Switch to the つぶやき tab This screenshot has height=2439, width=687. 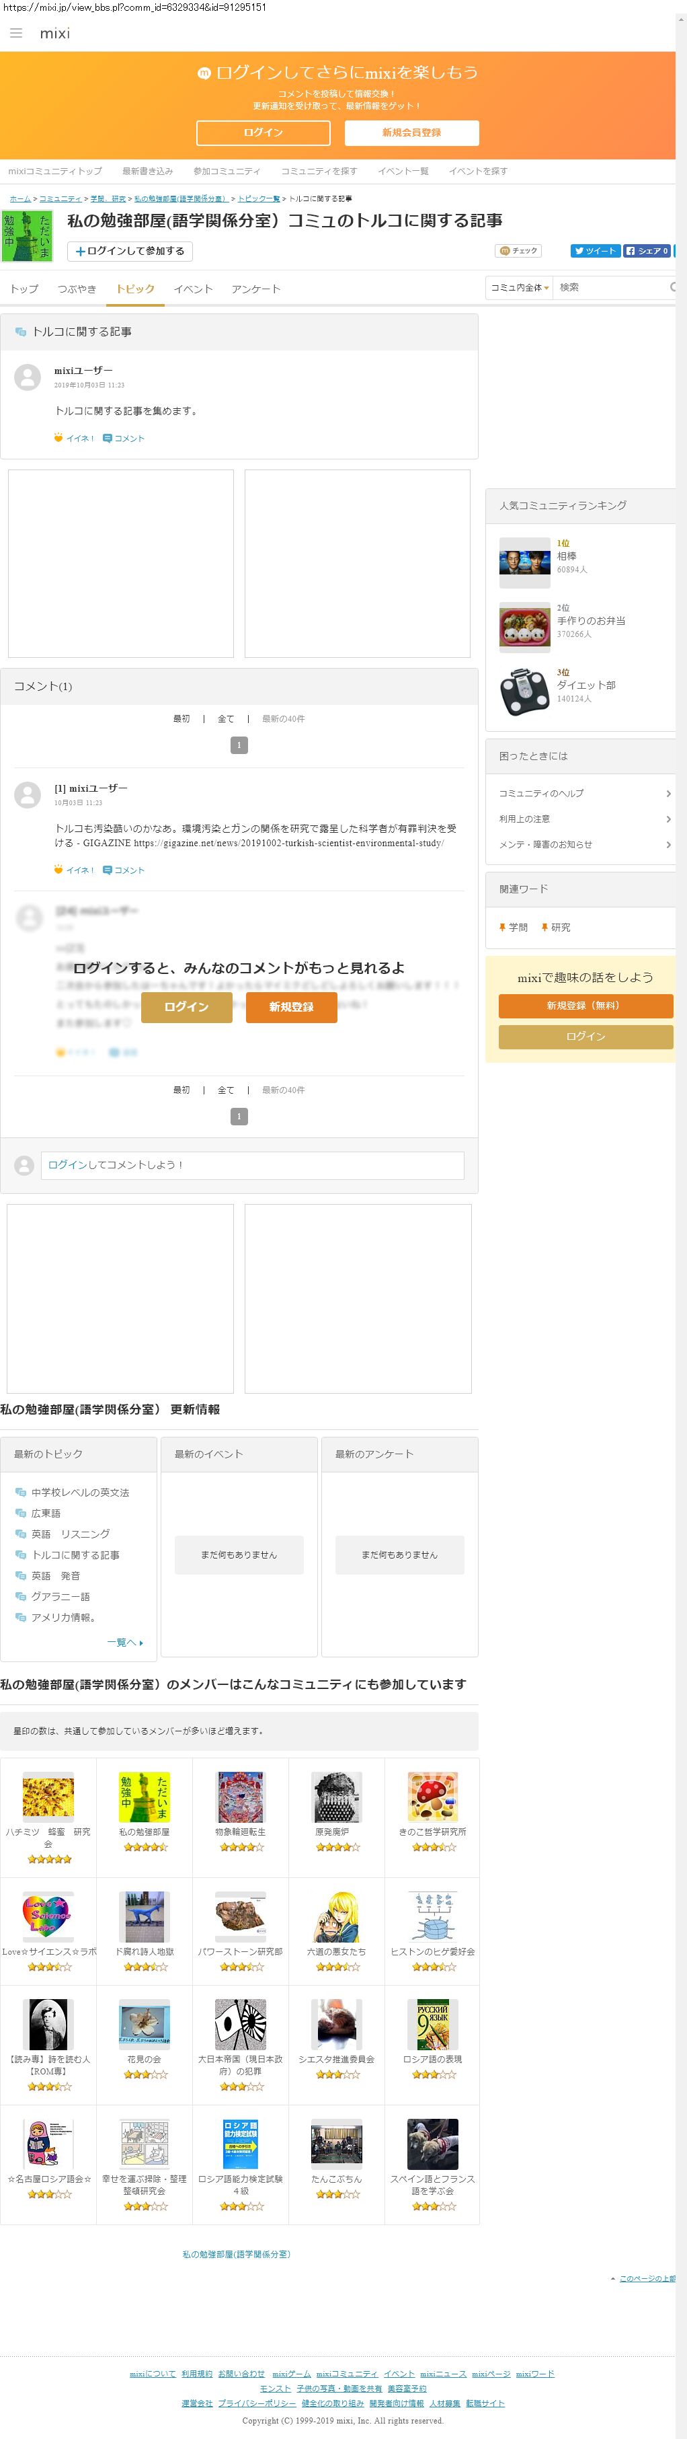[77, 289]
